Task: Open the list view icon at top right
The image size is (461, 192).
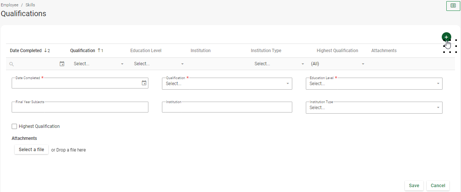Action: 453,6
